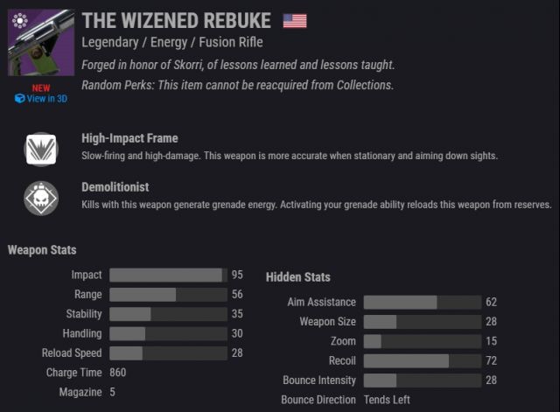Click the Hidden Stats heading
This screenshot has height=412, width=560.
297,277
